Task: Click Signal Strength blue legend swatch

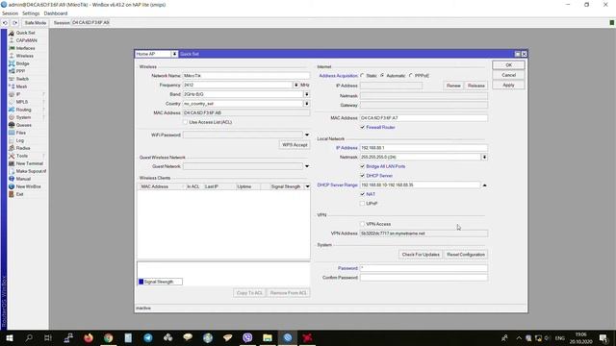Action: click(141, 282)
